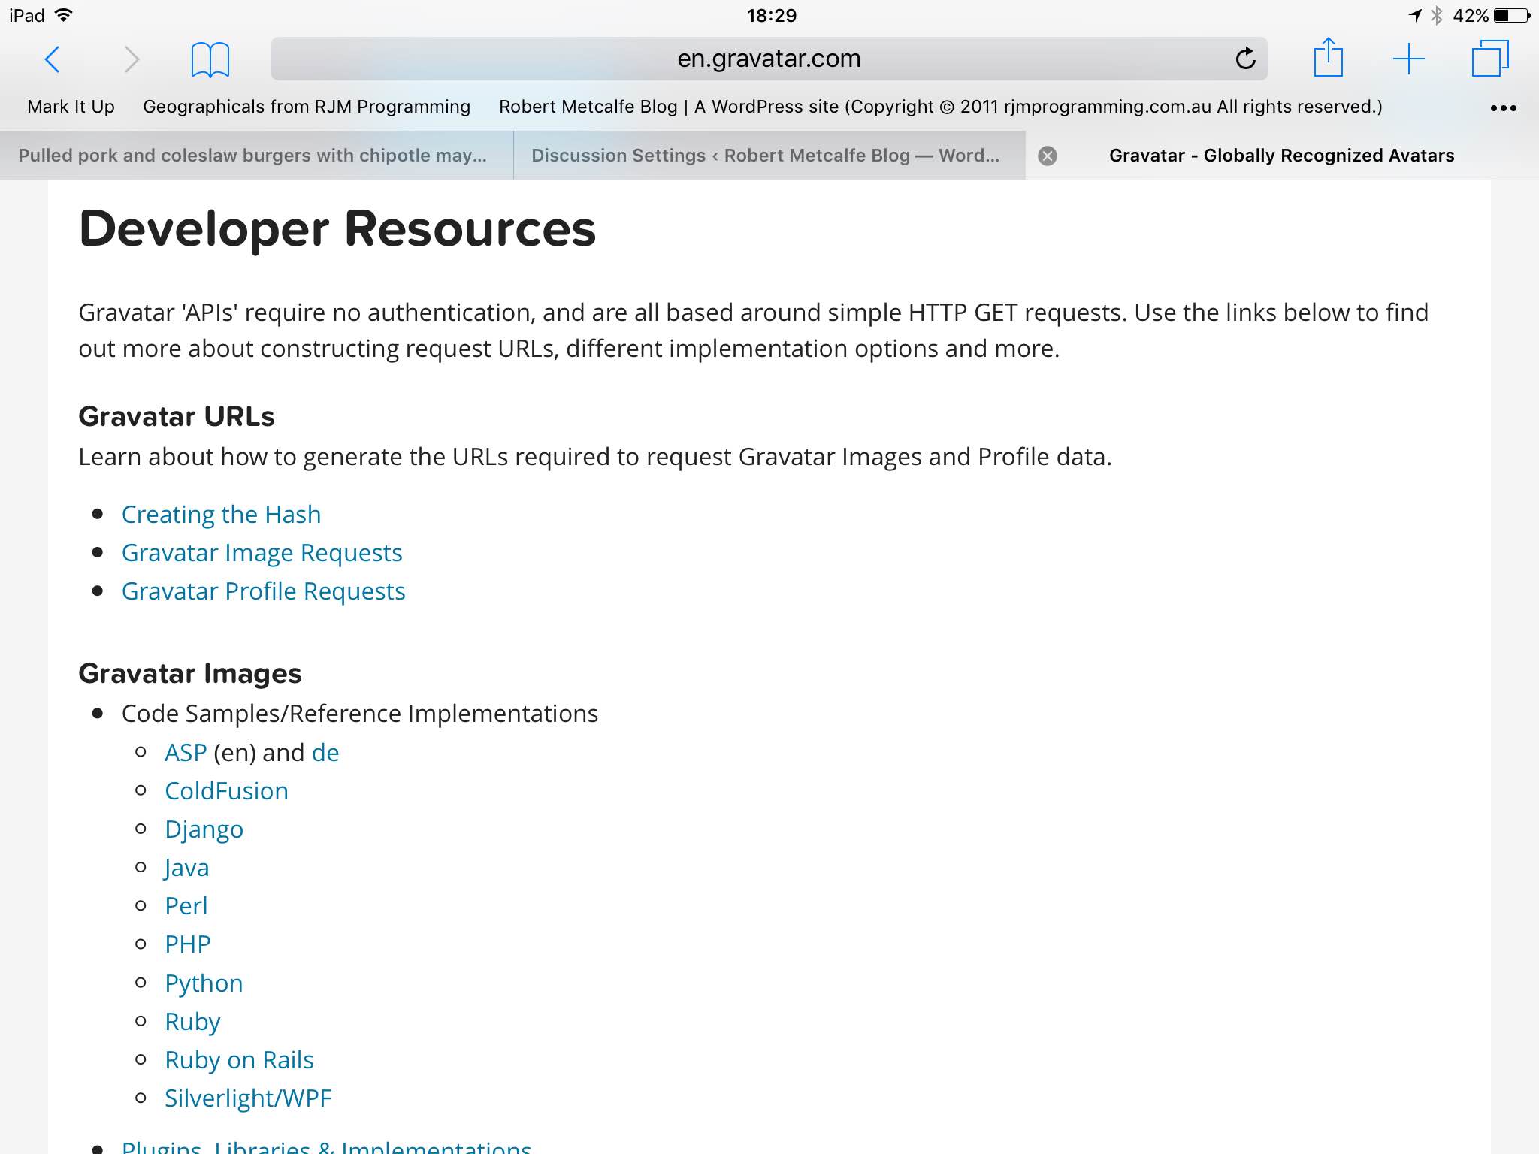Show all tabs overview icon
This screenshot has height=1154, width=1539.
tap(1490, 58)
